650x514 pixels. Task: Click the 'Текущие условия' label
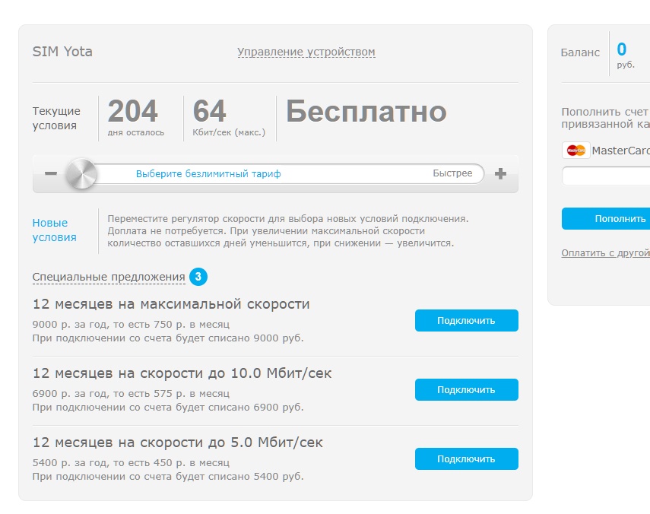click(56, 118)
